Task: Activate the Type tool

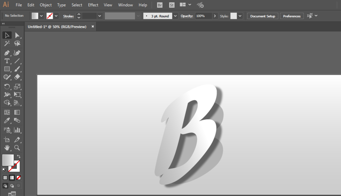Action: (7, 61)
